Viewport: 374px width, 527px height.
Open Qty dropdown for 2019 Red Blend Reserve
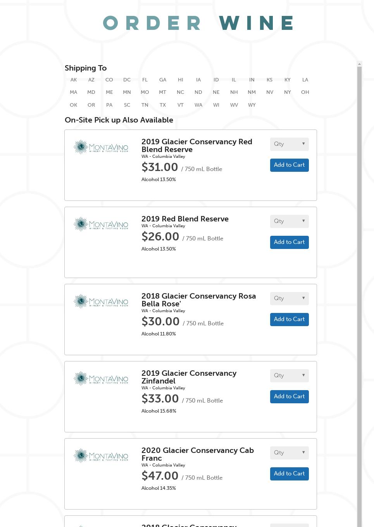[289, 221]
